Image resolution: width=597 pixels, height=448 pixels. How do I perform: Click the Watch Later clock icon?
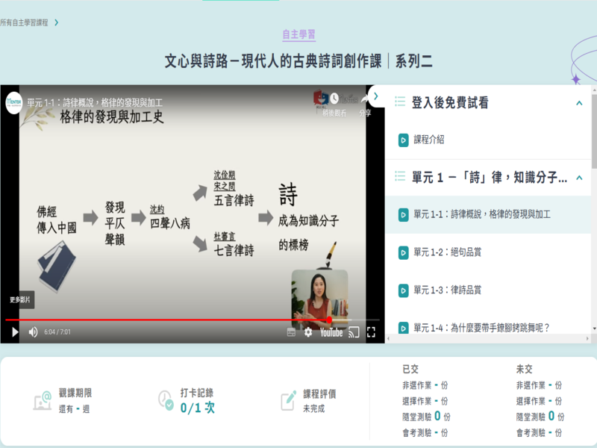click(x=334, y=99)
